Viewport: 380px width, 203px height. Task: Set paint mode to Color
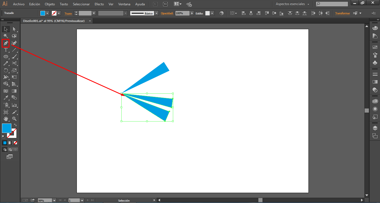[4, 143]
